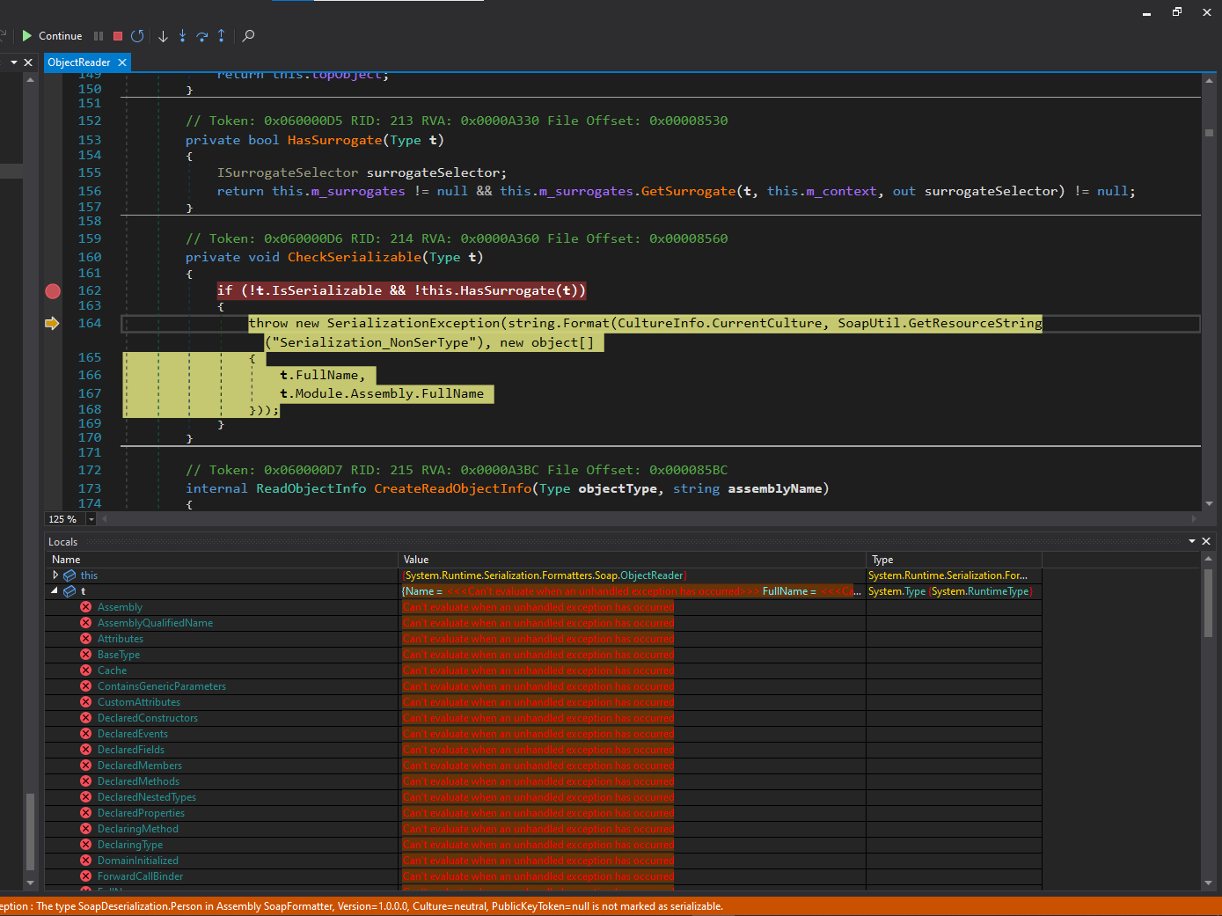The image size is (1222, 916).
Task: Click the error icon next to Cache
Action: 86,671
